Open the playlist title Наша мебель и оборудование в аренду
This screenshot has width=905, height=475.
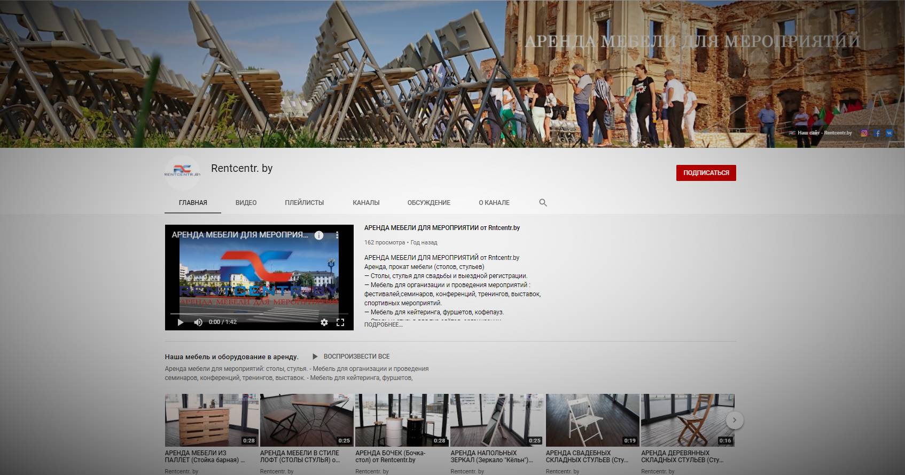click(x=231, y=357)
